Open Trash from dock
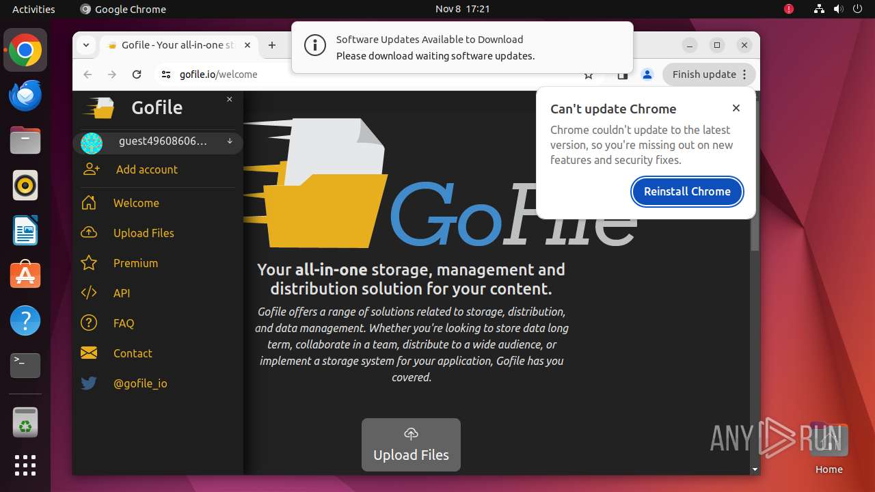 [25, 422]
